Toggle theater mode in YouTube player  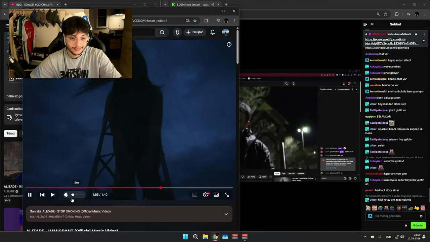pyautogui.click(x=216, y=195)
